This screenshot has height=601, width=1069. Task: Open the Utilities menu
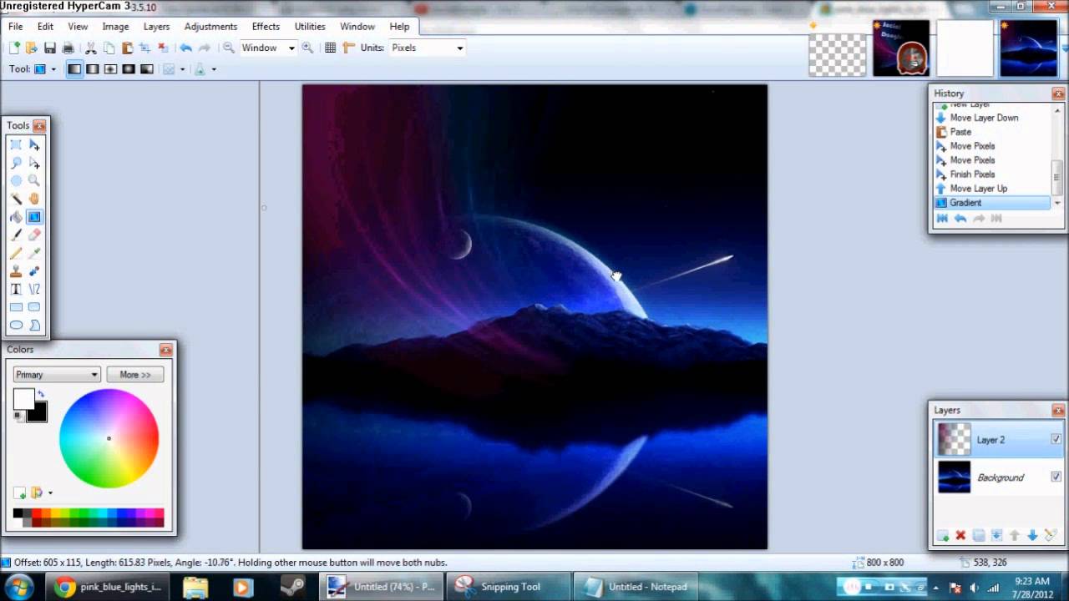point(310,26)
